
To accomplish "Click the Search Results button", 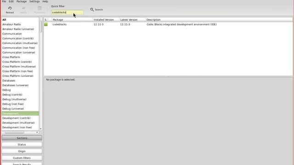I will click(22, 164).
